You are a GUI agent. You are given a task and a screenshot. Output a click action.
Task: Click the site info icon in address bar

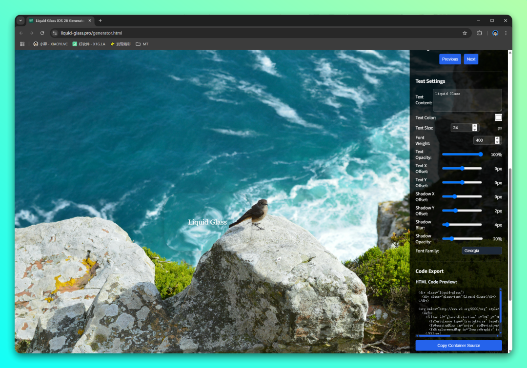coord(55,33)
